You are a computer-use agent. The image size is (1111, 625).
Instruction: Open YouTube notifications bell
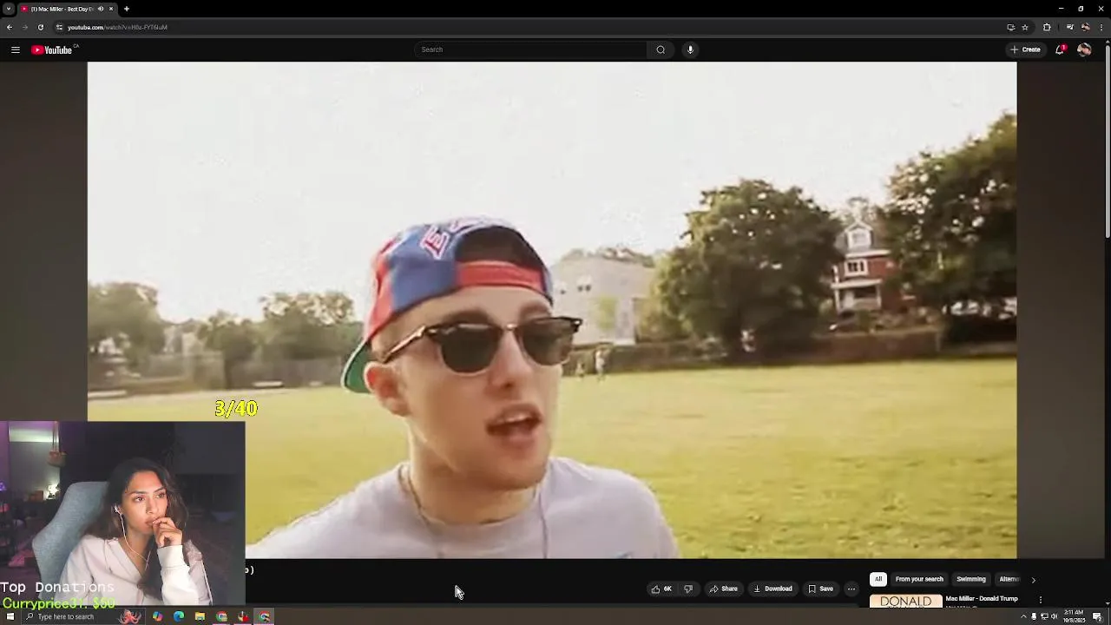pos(1060,49)
